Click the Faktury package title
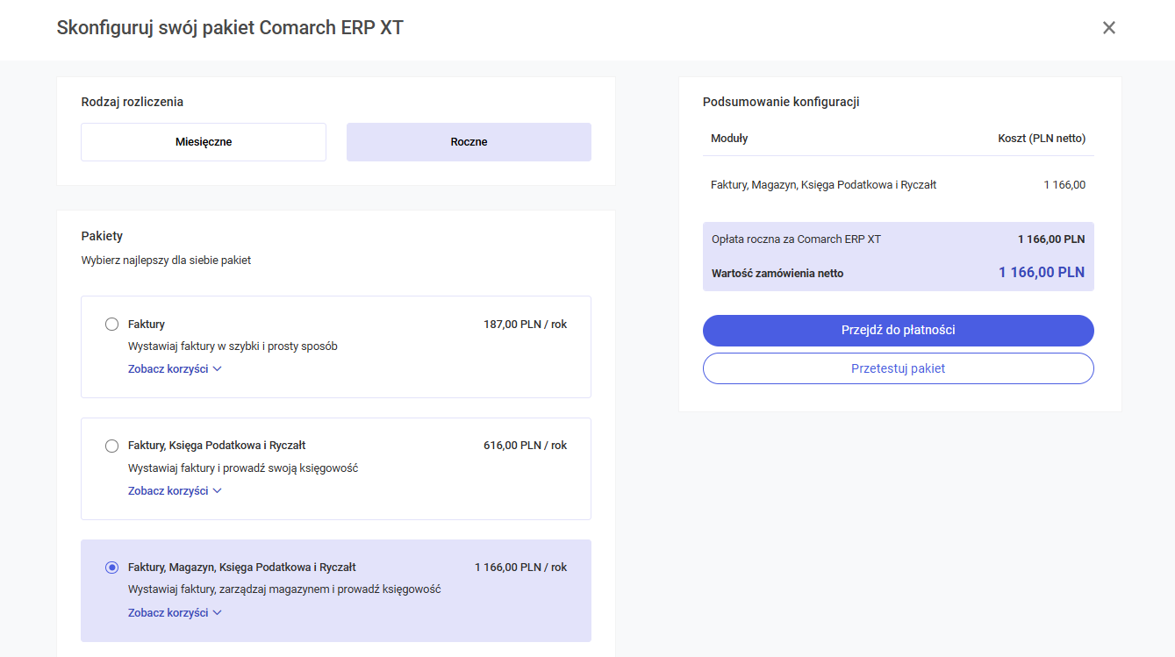Screen dimensions: 1175x657 [x=147, y=325]
